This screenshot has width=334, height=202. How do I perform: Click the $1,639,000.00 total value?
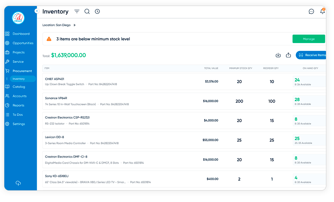click(x=68, y=55)
